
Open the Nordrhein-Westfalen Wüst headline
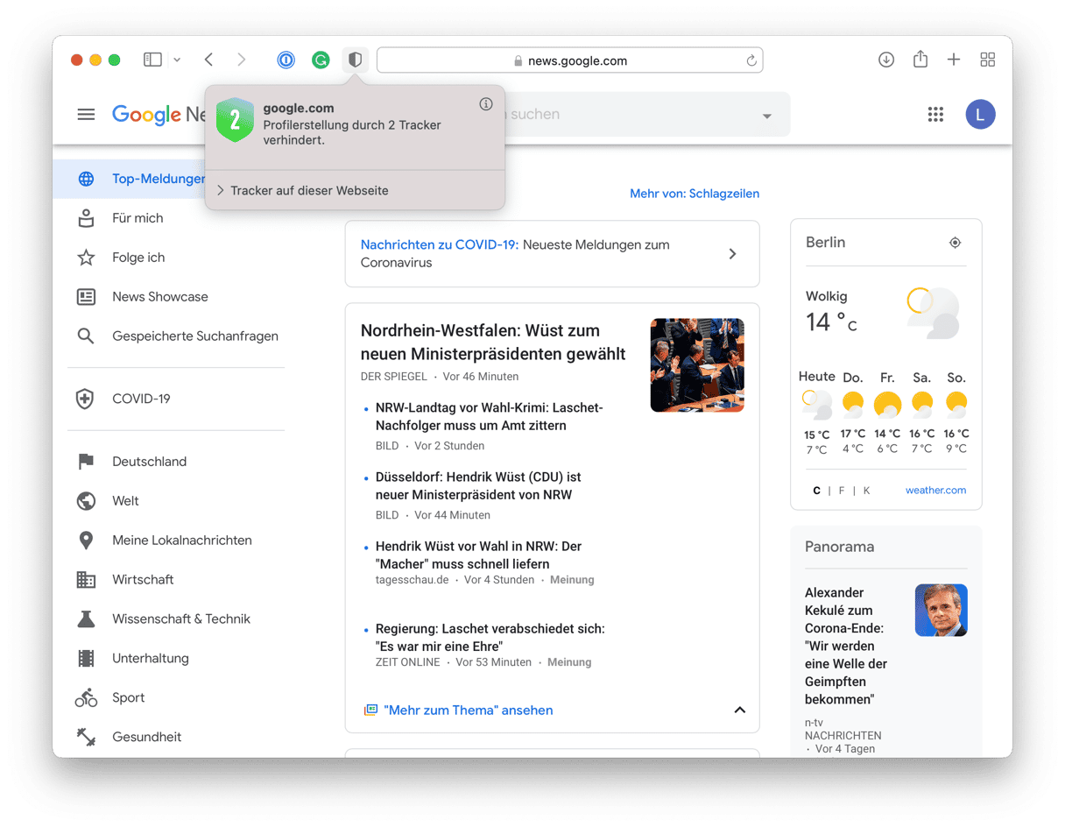click(x=493, y=343)
